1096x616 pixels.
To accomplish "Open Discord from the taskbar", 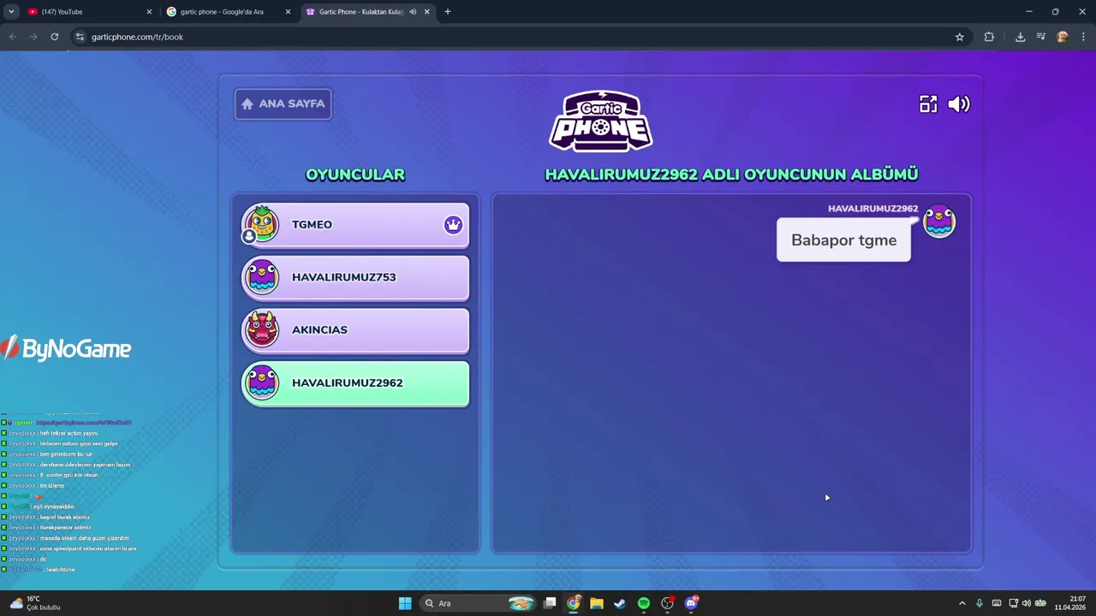I will (691, 603).
